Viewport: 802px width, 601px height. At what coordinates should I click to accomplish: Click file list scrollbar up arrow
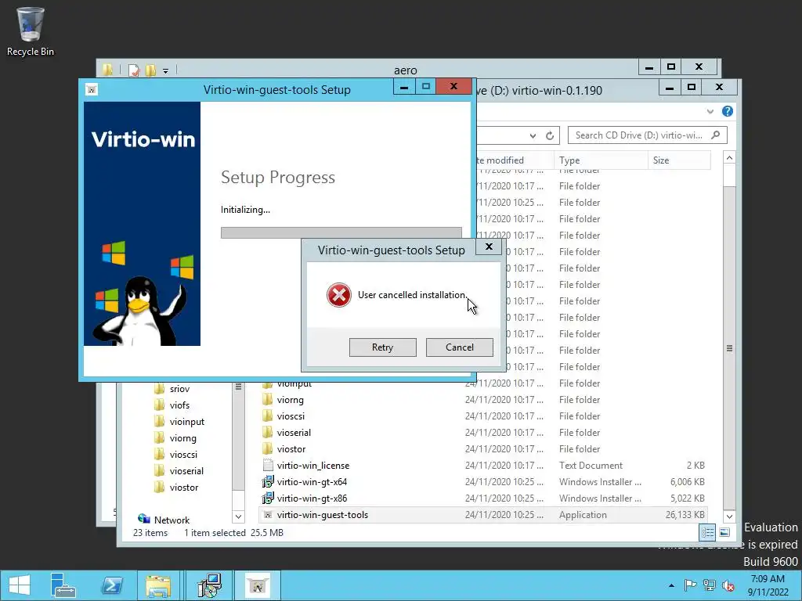[729, 158]
